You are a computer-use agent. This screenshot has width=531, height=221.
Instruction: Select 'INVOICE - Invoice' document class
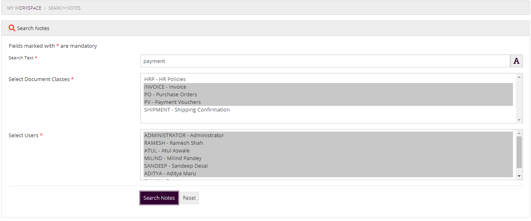[328, 87]
